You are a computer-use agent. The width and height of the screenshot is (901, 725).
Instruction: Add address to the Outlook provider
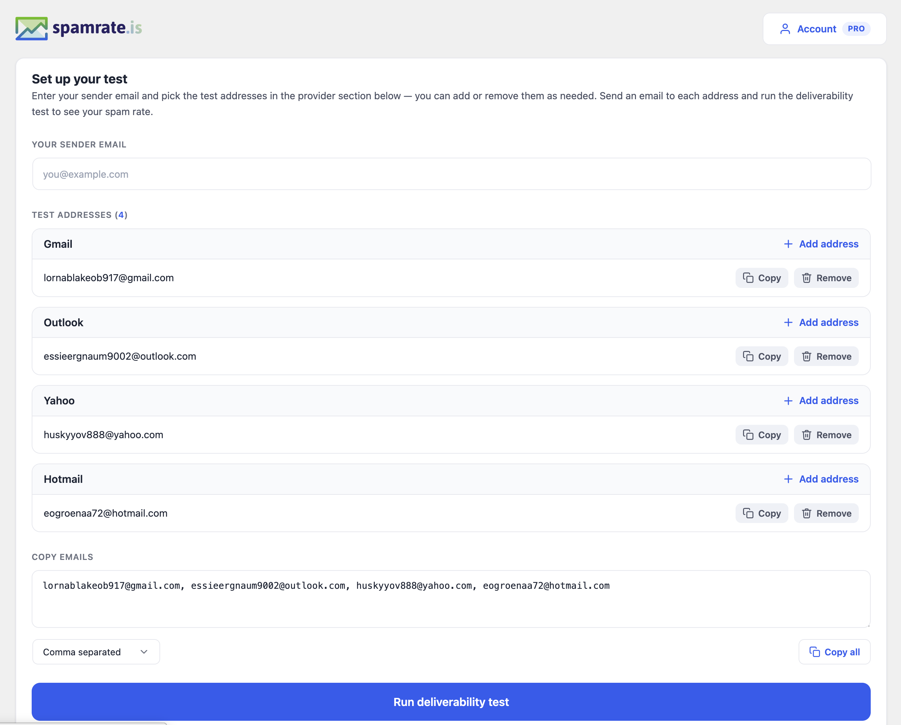(x=821, y=323)
